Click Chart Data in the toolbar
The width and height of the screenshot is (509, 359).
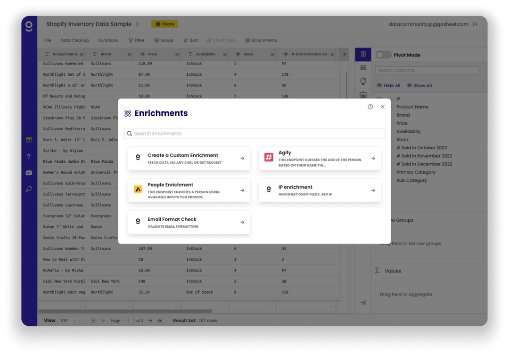coord(221,40)
